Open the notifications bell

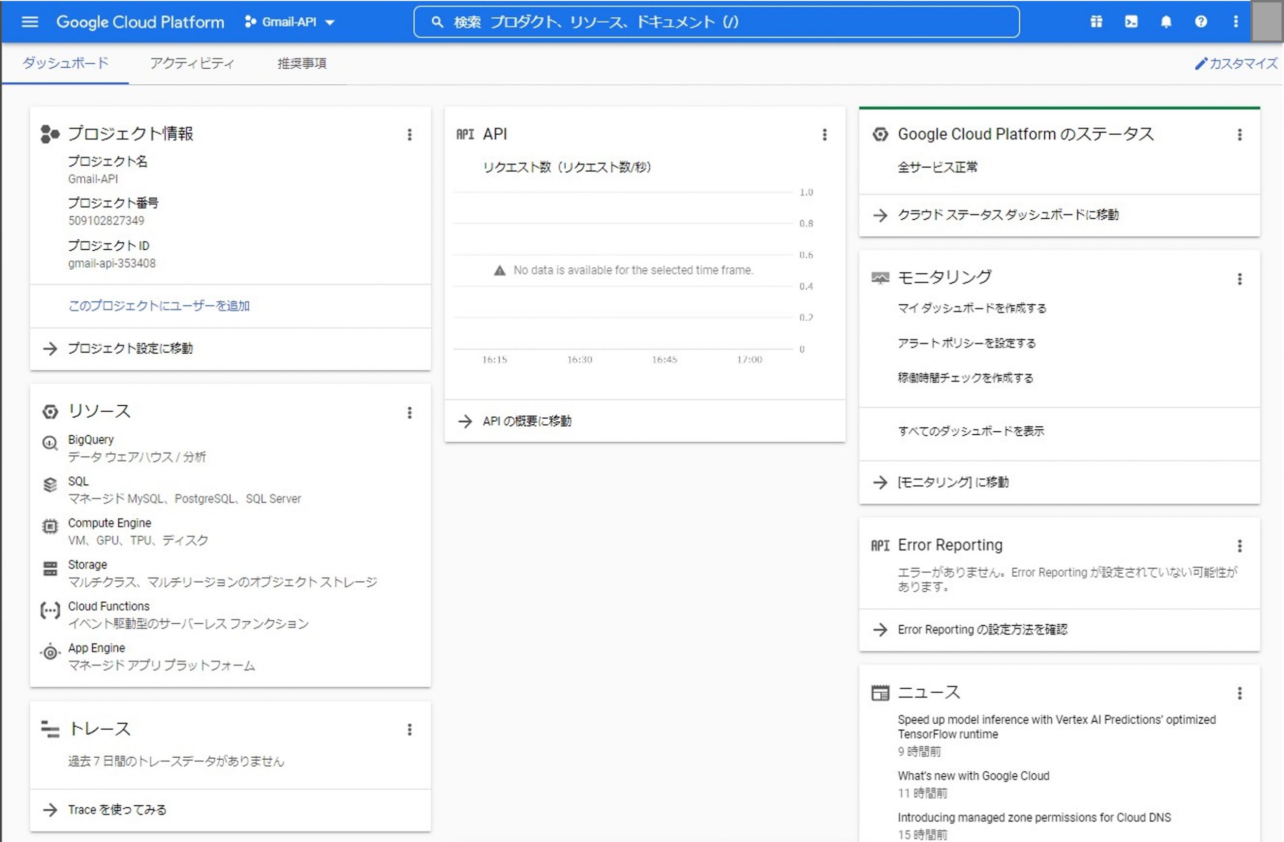point(1166,22)
